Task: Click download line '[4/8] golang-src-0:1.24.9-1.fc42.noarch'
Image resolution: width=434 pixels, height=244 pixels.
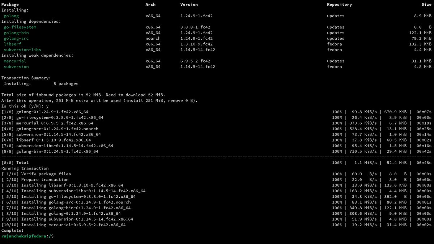Action: (x=50, y=129)
